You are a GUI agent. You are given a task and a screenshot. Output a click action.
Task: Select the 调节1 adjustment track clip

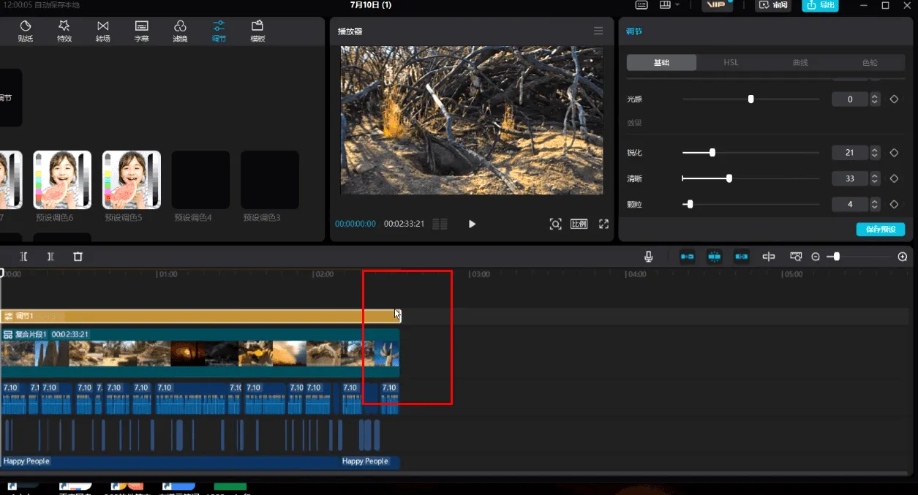click(x=200, y=316)
